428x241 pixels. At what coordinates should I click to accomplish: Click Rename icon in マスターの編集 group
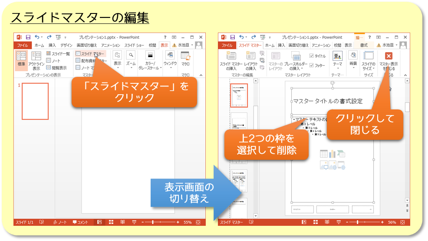[x=262, y=60]
